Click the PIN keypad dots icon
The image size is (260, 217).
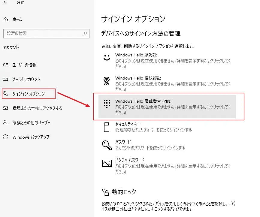click(x=107, y=104)
